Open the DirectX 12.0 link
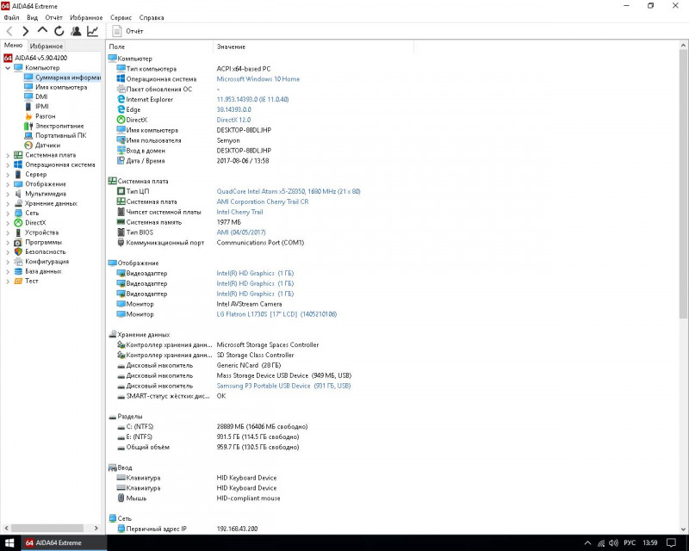The height and width of the screenshot is (551, 689). [x=233, y=120]
